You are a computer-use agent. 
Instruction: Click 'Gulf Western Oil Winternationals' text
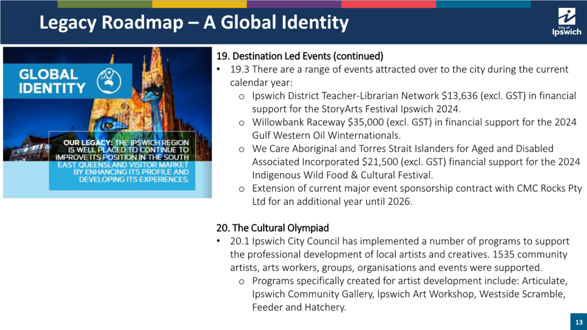click(326, 136)
